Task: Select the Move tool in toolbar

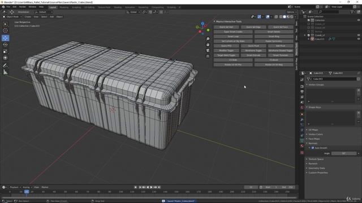Action: (5, 38)
